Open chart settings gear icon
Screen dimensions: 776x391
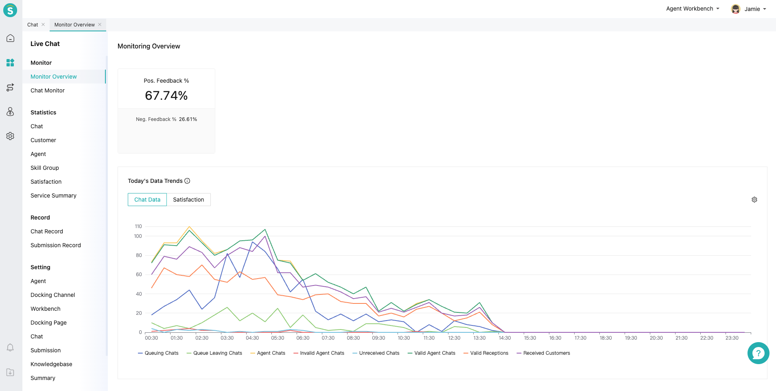(x=754, y=200)
